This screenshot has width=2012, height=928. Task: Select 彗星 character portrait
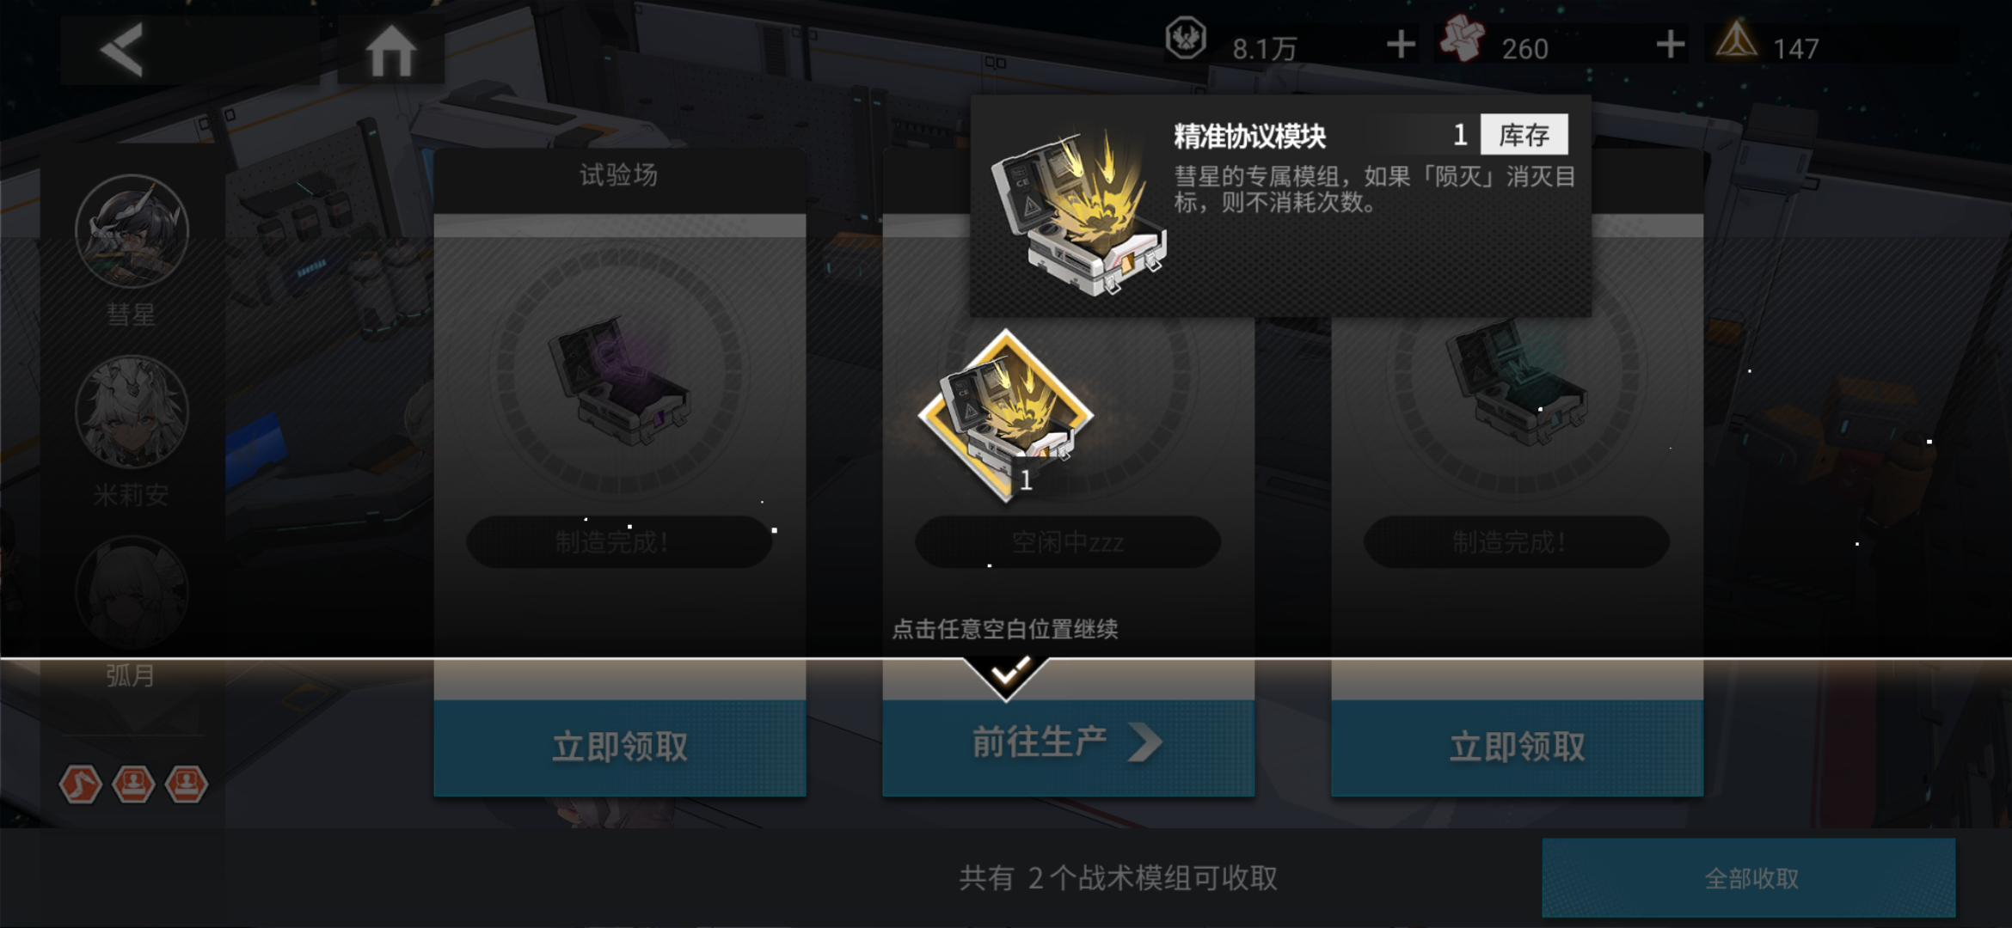pyautogui.click(x=132, y=231)
